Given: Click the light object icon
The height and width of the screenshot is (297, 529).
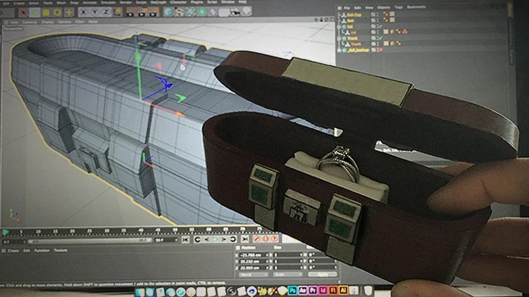Looking at the screenshot, I should coord(247,11).
